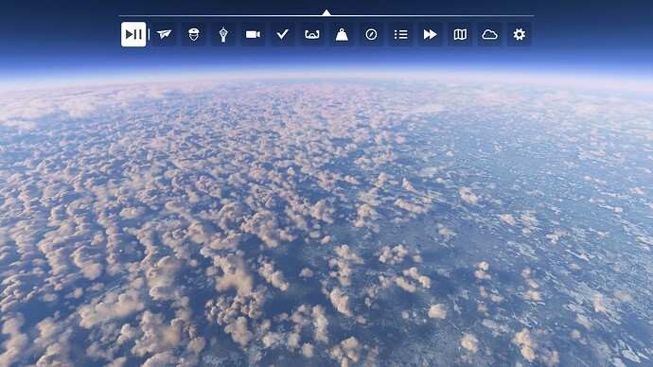Open the video camera panel
This screenshot has width=653, height=367.
coord(253,34)
